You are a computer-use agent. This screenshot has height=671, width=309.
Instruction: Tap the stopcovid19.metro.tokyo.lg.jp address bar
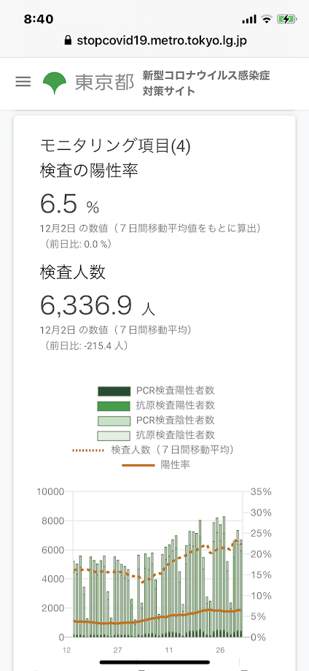[x=154, y=41]
